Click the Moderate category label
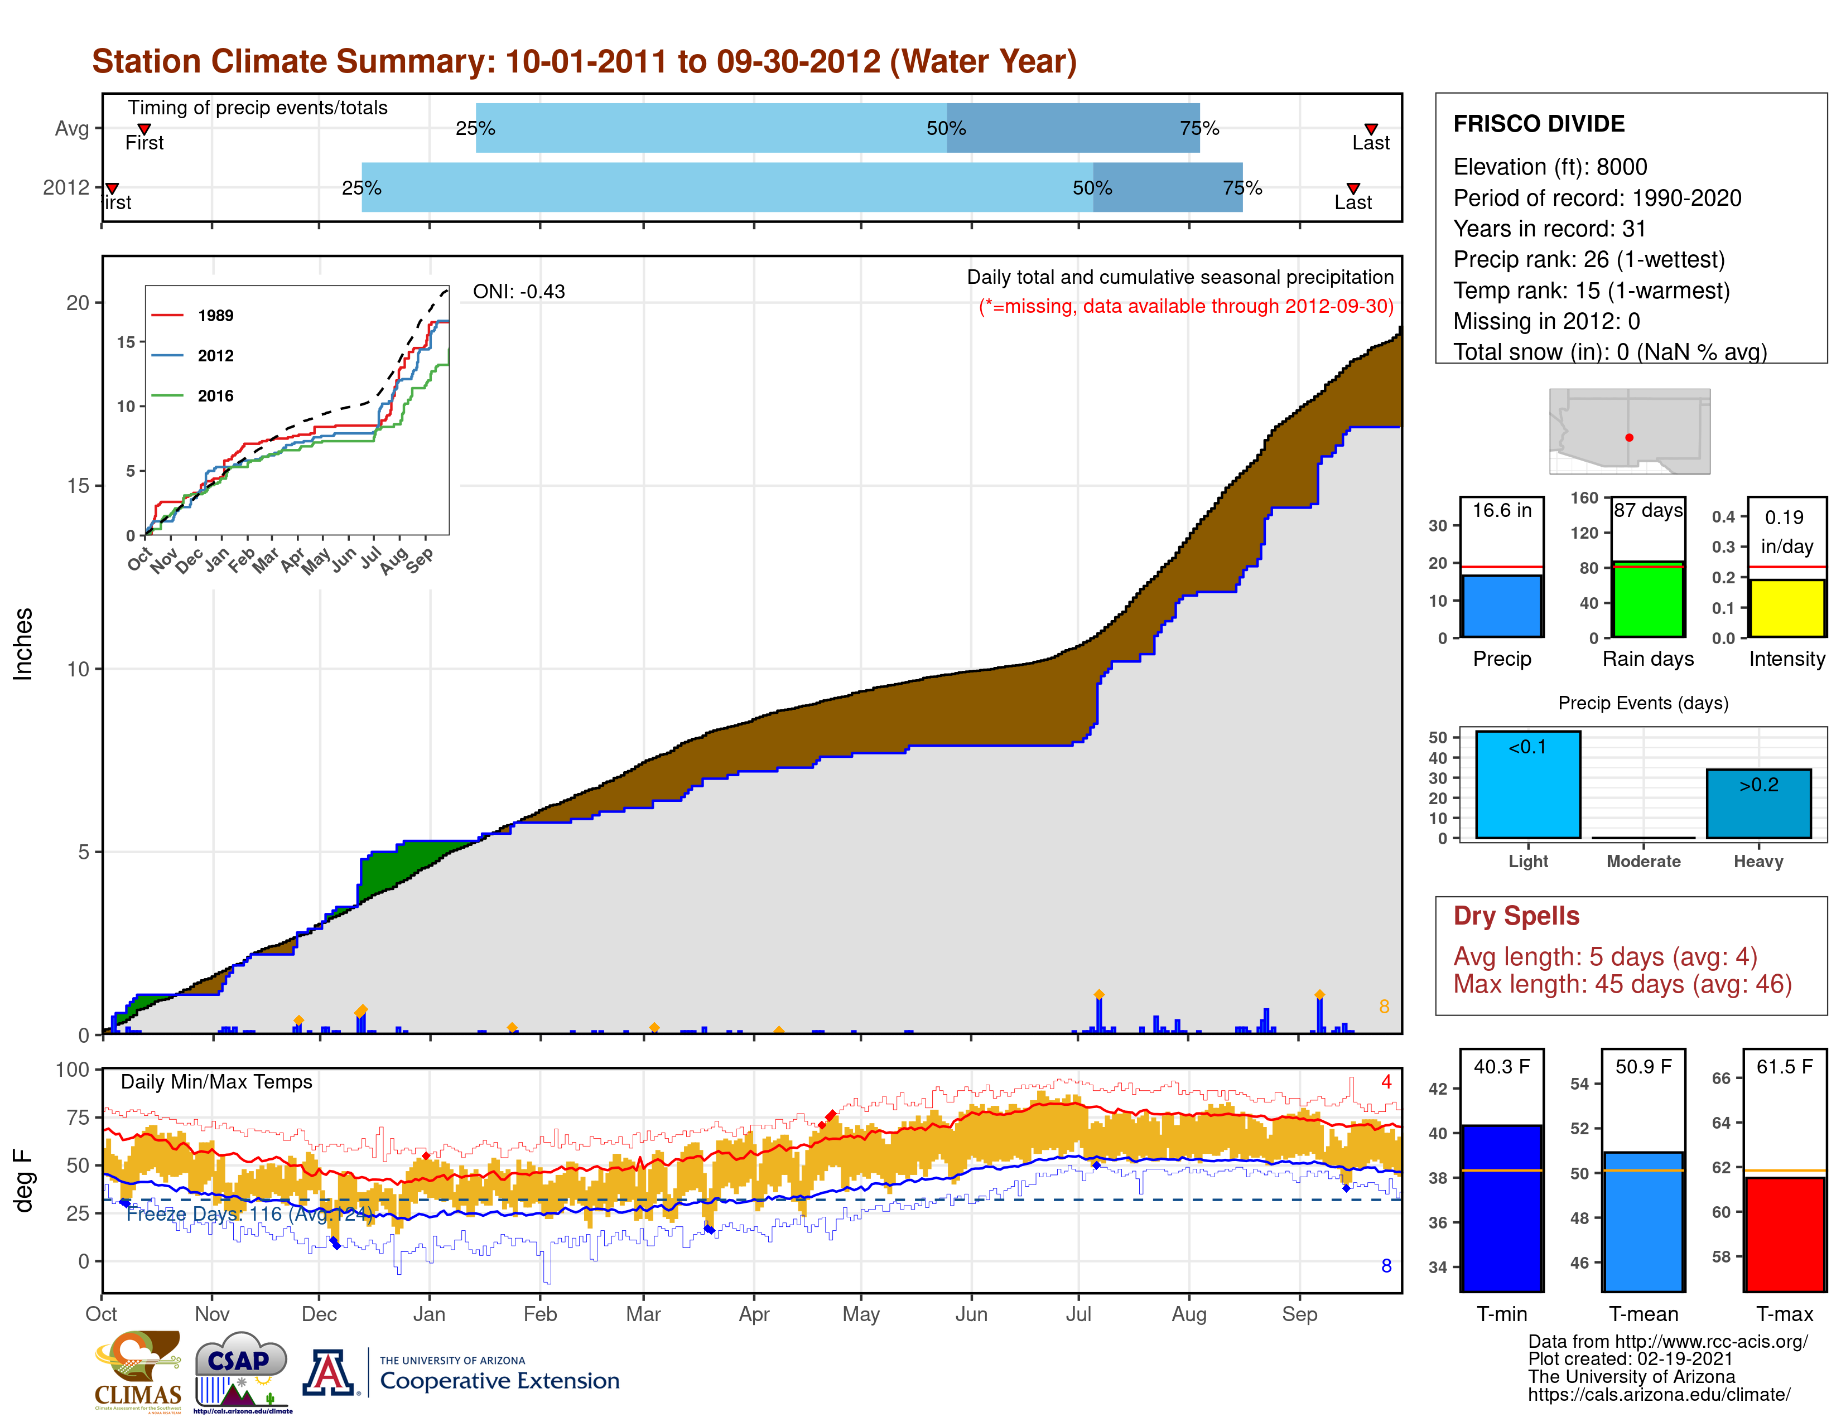The image size is (1841, 1422). point(1644,861)
